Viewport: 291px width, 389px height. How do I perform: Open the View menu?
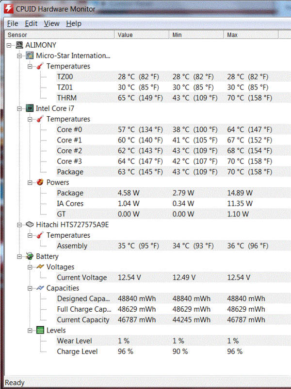click(x=52, y=23)
